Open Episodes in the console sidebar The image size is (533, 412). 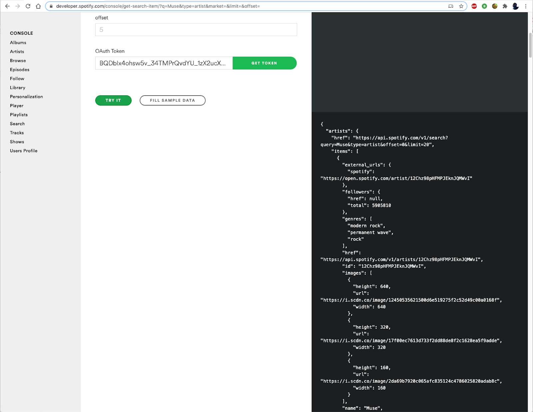click(x=20, y=70)
